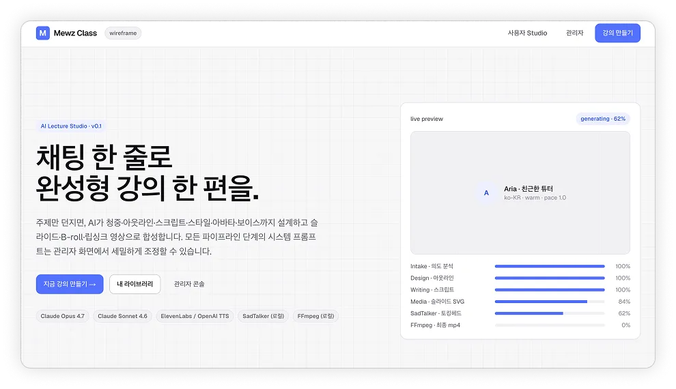Open the 관리자 nav item
Image resolution: width=676 pixels, height=389 pixels.
click(x=574, y=33)
